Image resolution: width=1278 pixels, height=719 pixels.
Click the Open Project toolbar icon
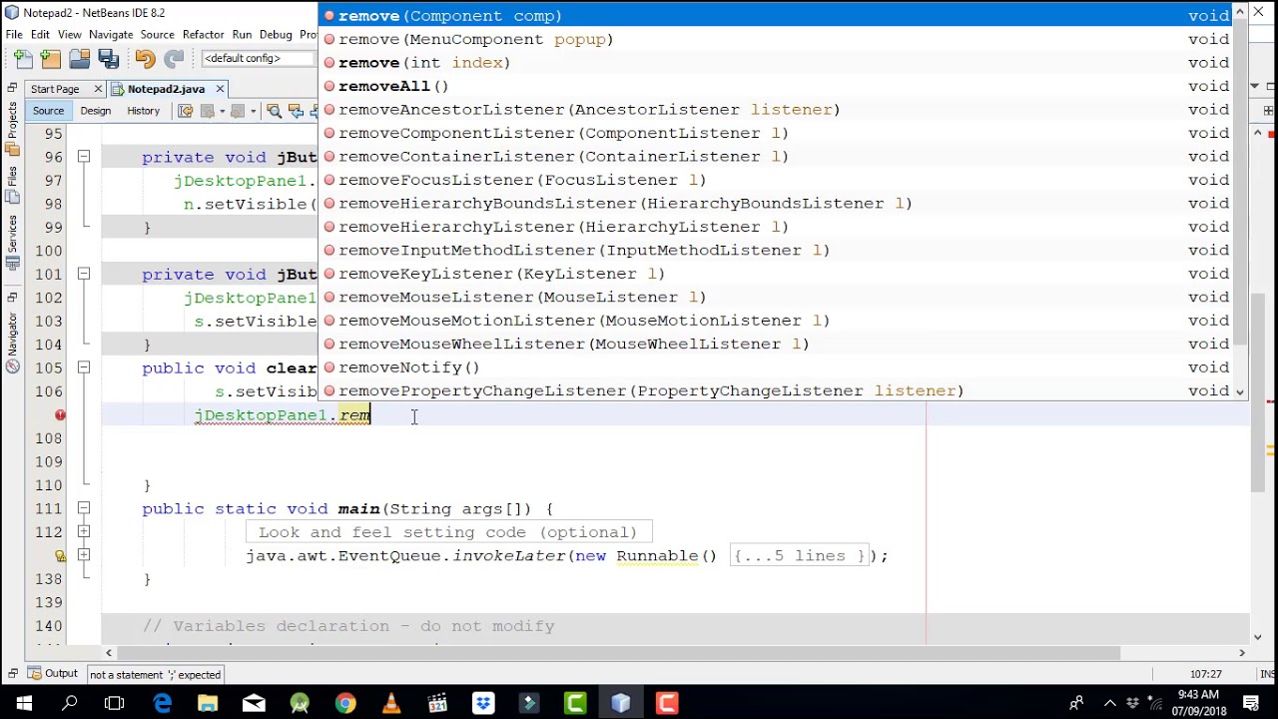tap(80, 59)
